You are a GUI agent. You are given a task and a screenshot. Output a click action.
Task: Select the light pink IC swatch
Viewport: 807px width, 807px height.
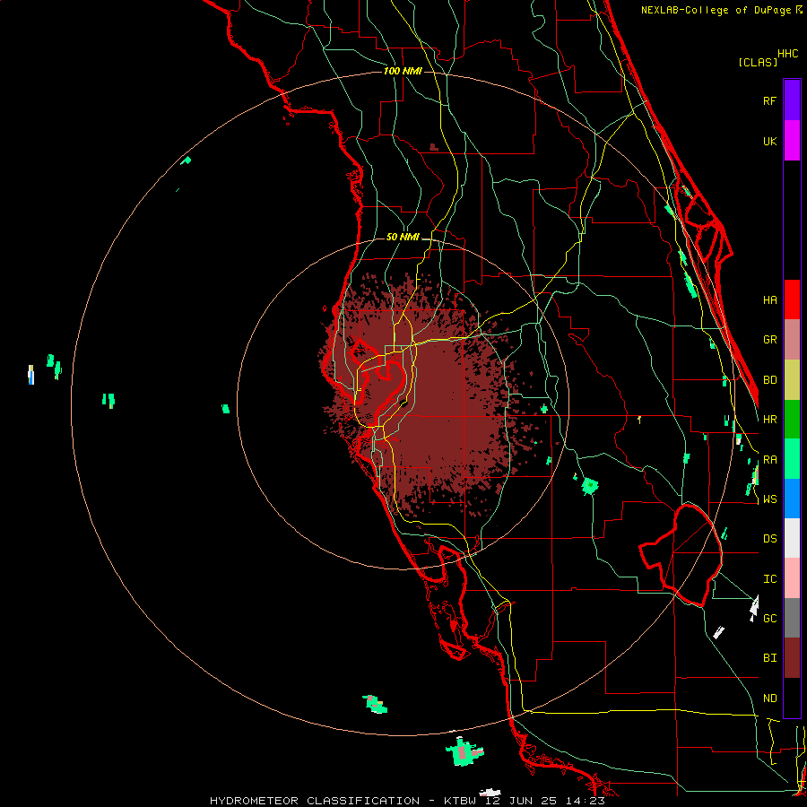(792, 578)
